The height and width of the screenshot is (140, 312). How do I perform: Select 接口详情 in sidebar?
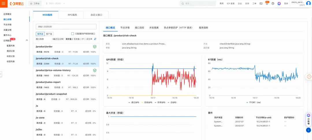click(x=7, y=19)
